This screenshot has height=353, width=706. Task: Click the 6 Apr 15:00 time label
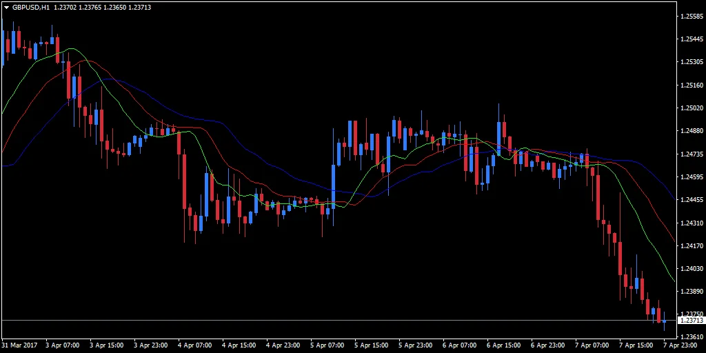point(504,345)
